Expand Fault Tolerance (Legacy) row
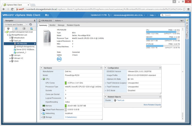192x126 pixels. 105,83
